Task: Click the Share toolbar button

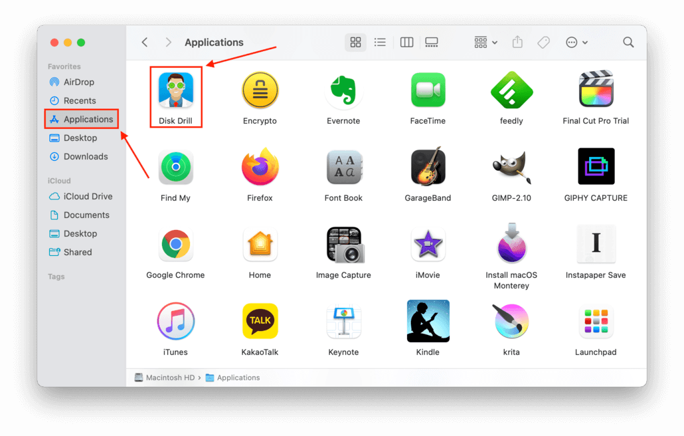Action: coord(517,43)
